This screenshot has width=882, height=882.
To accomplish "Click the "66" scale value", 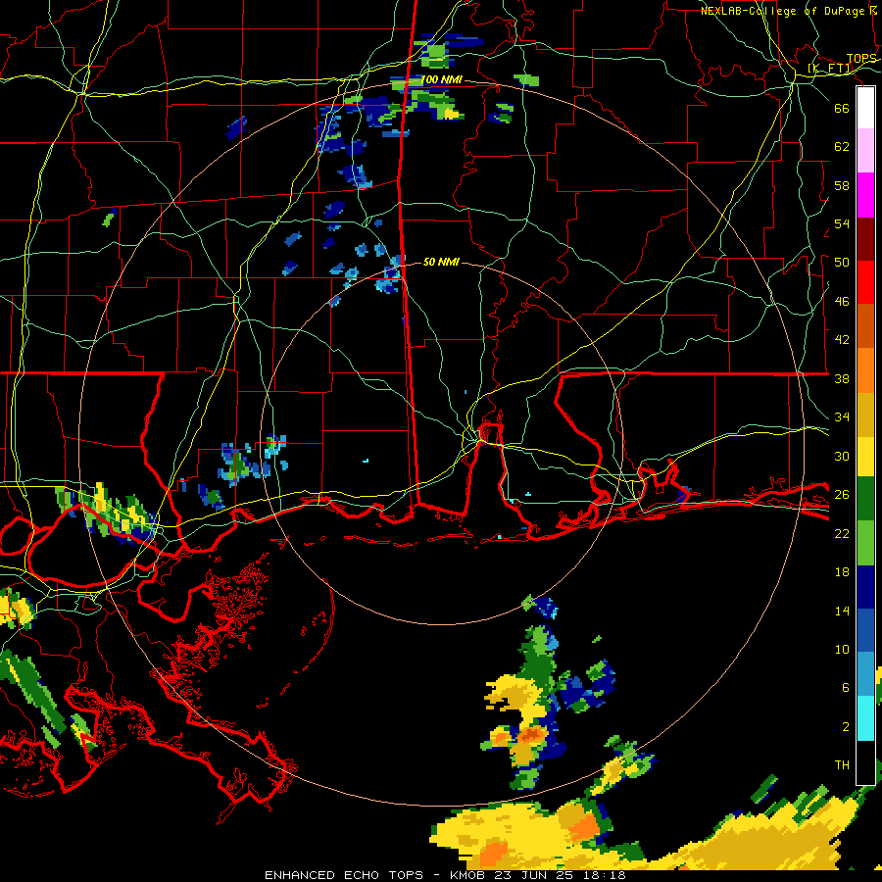I will [x=842, y=108].
